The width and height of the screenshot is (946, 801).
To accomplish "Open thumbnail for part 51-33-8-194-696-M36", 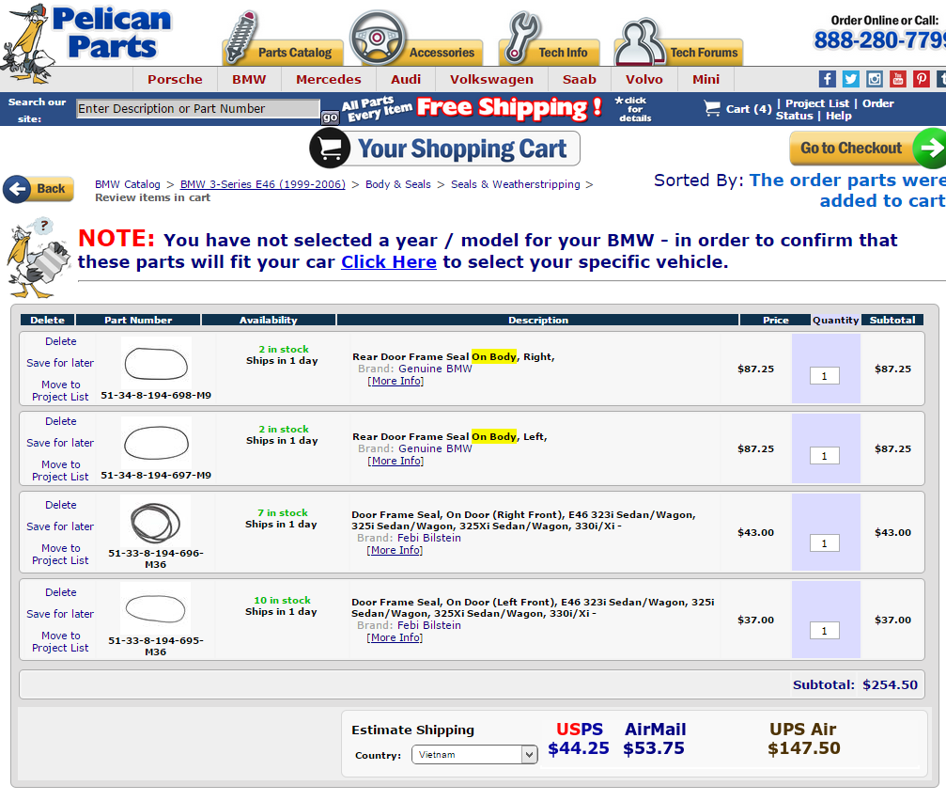I will 156,522.
